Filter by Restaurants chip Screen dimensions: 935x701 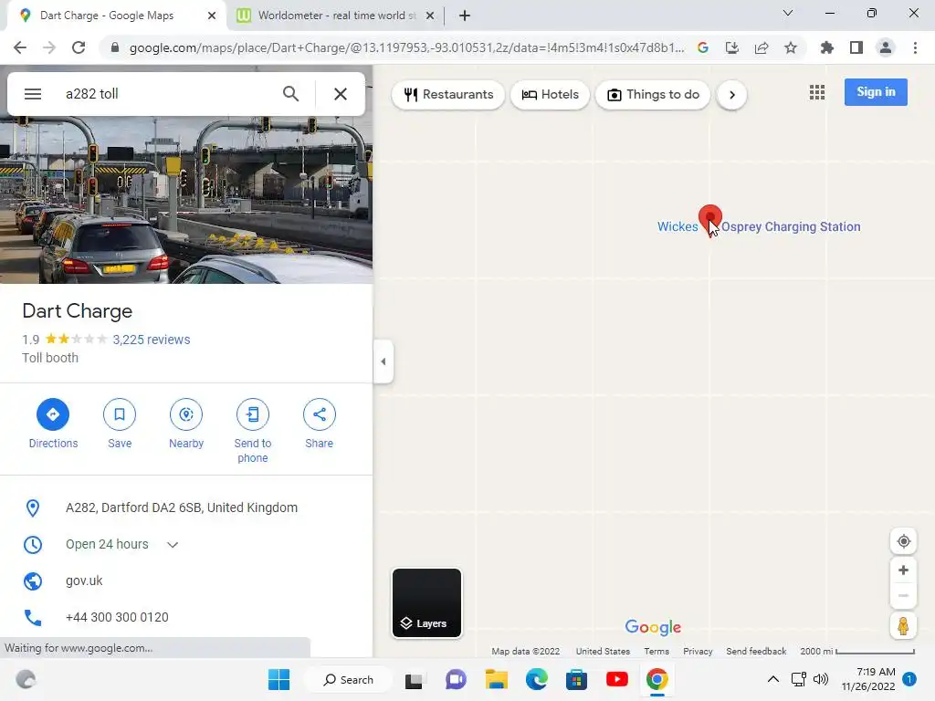pyautogui.click(x=448, y=95)
